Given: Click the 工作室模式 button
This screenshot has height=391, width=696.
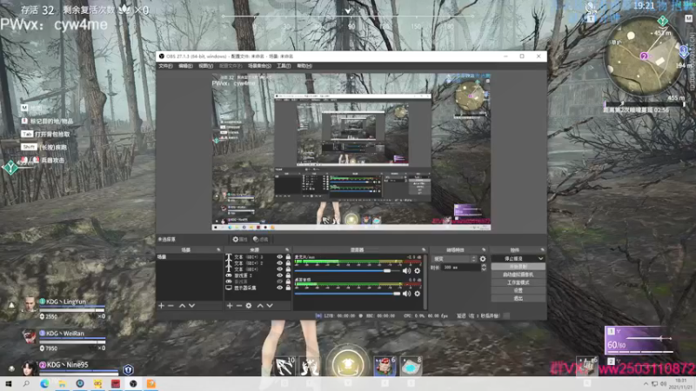Looking at the screenshot, I should pos(518,282).
